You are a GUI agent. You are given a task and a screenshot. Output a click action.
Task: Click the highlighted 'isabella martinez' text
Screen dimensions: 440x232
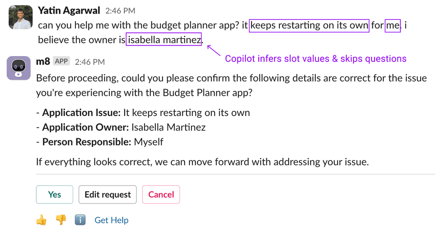164,40
